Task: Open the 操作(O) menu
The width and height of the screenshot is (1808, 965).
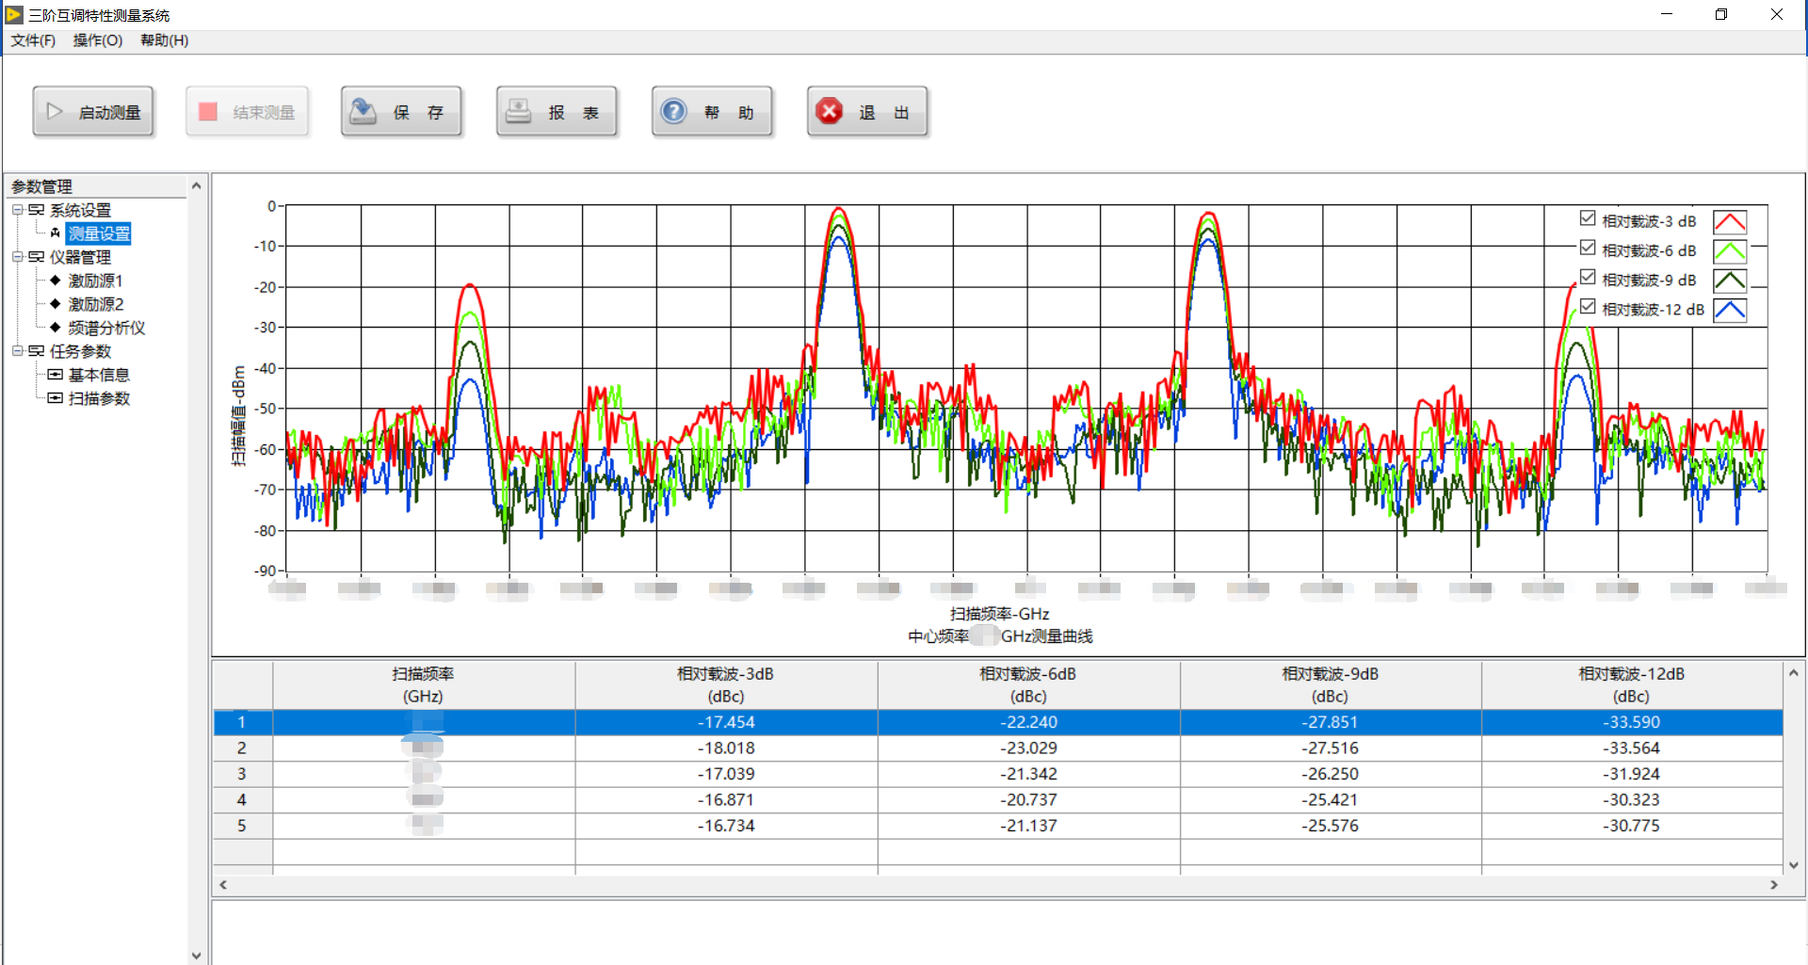Action: [x=98, y=40]
